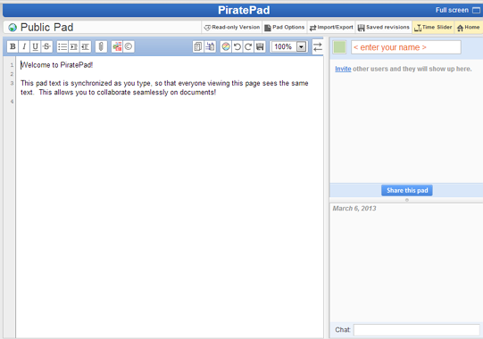Click the Invite link
This screenshot has height=339, width=483.
click(x=343, y=69)
